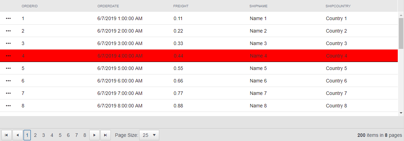Click the freight value 0.44

[x=178, y=56]
